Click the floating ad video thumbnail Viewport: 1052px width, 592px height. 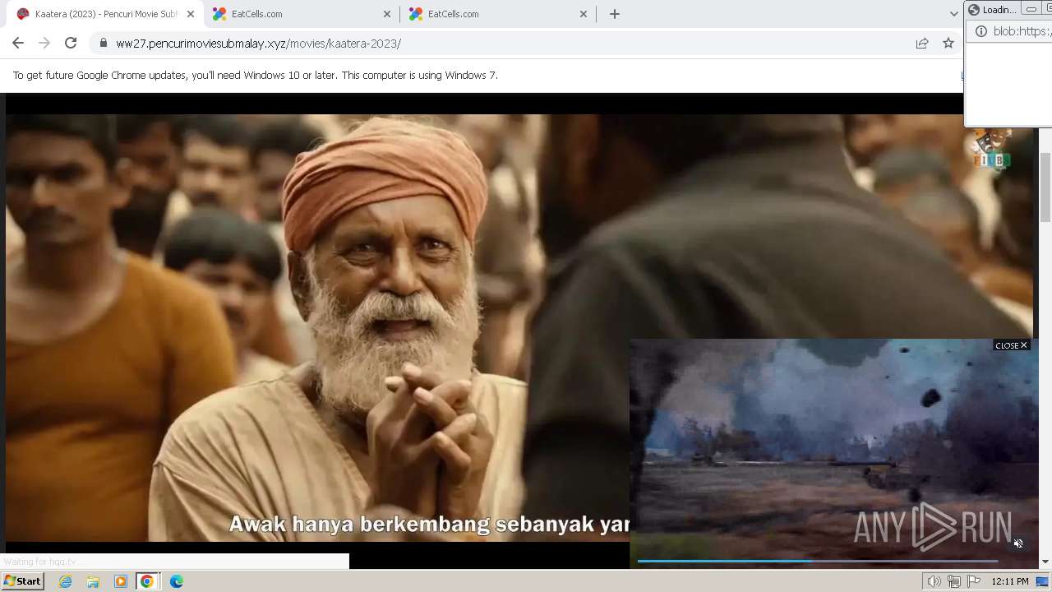pyautogui.click(x=833, y=452)
